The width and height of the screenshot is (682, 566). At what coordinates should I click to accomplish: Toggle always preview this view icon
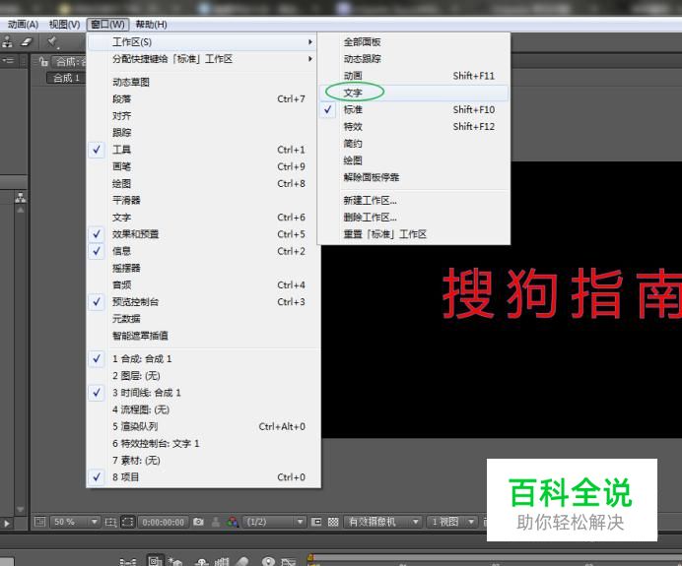(39, 522)
